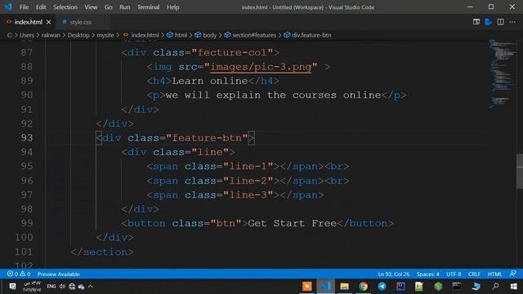Screen dimensions: 523x294
Task: Click the minimap code overview
Action: click(503, 73)
